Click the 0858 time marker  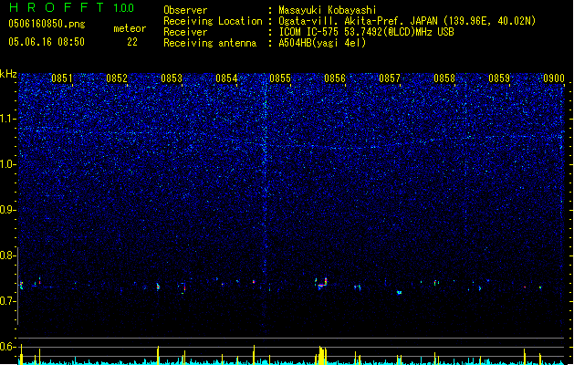tap(444, 78)
